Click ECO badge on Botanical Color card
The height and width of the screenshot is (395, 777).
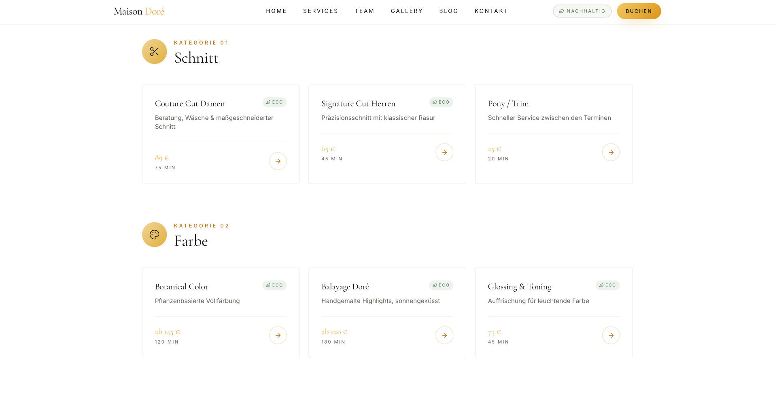coord(274,285)
